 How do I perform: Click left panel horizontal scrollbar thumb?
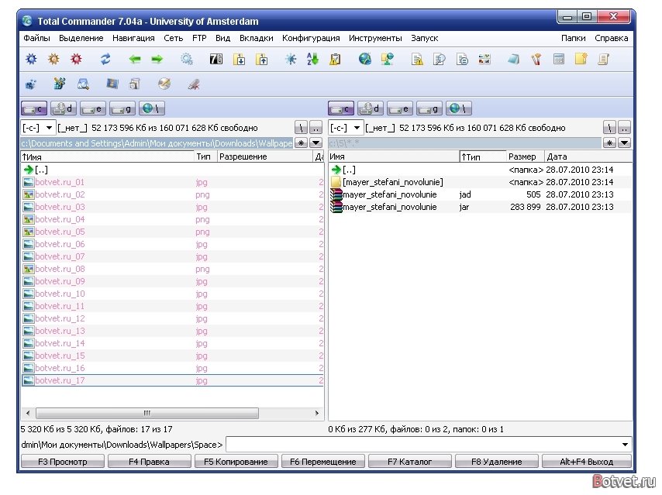coord(147,413)
